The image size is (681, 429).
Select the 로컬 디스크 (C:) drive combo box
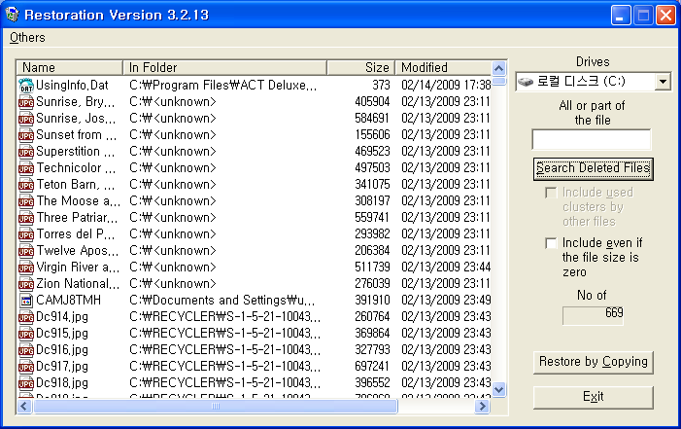[593, 82]
